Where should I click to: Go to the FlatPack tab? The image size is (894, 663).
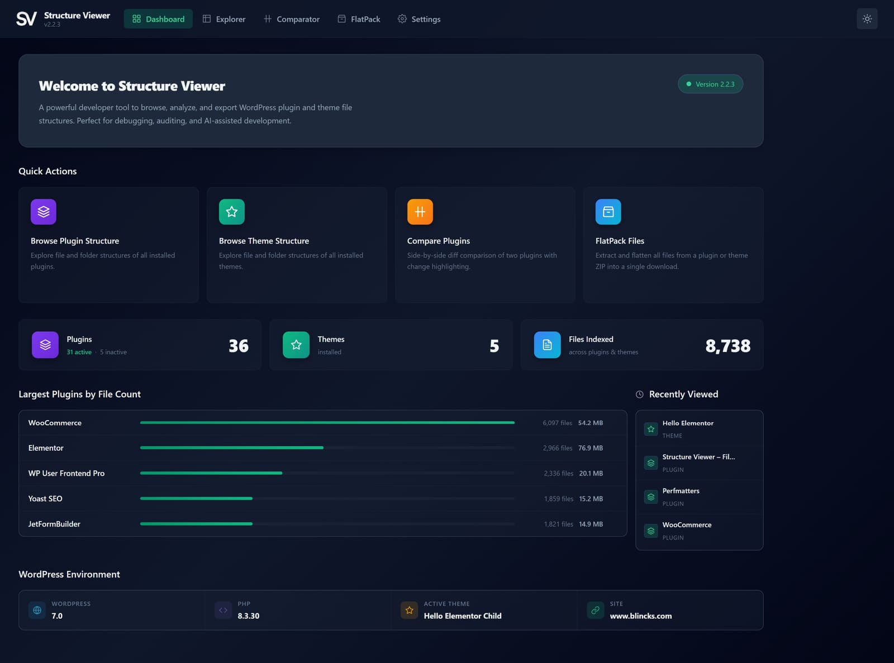click(x=359, y=19)
